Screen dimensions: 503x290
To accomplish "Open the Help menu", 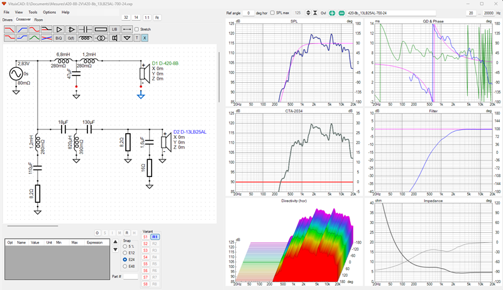I will pyautogui.click(x=65, y=12).
